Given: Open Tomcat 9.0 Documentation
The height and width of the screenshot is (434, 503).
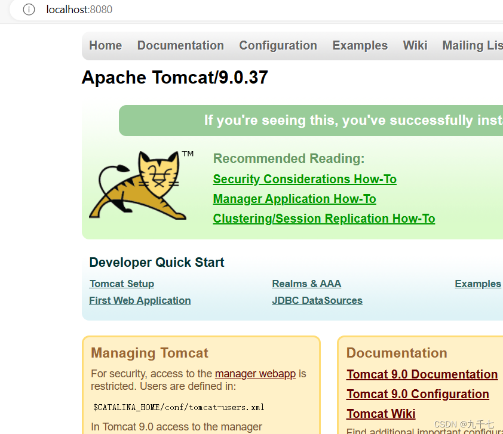Looking at the screenshot, I should coord(422,374).
